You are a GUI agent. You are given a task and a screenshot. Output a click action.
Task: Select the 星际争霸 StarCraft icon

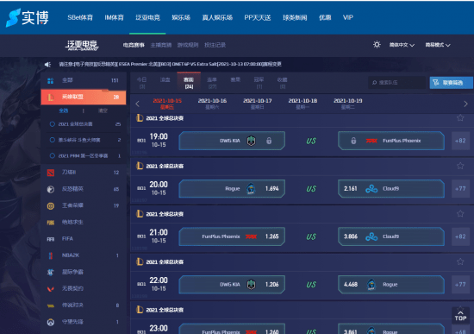(x=51, y=272)
